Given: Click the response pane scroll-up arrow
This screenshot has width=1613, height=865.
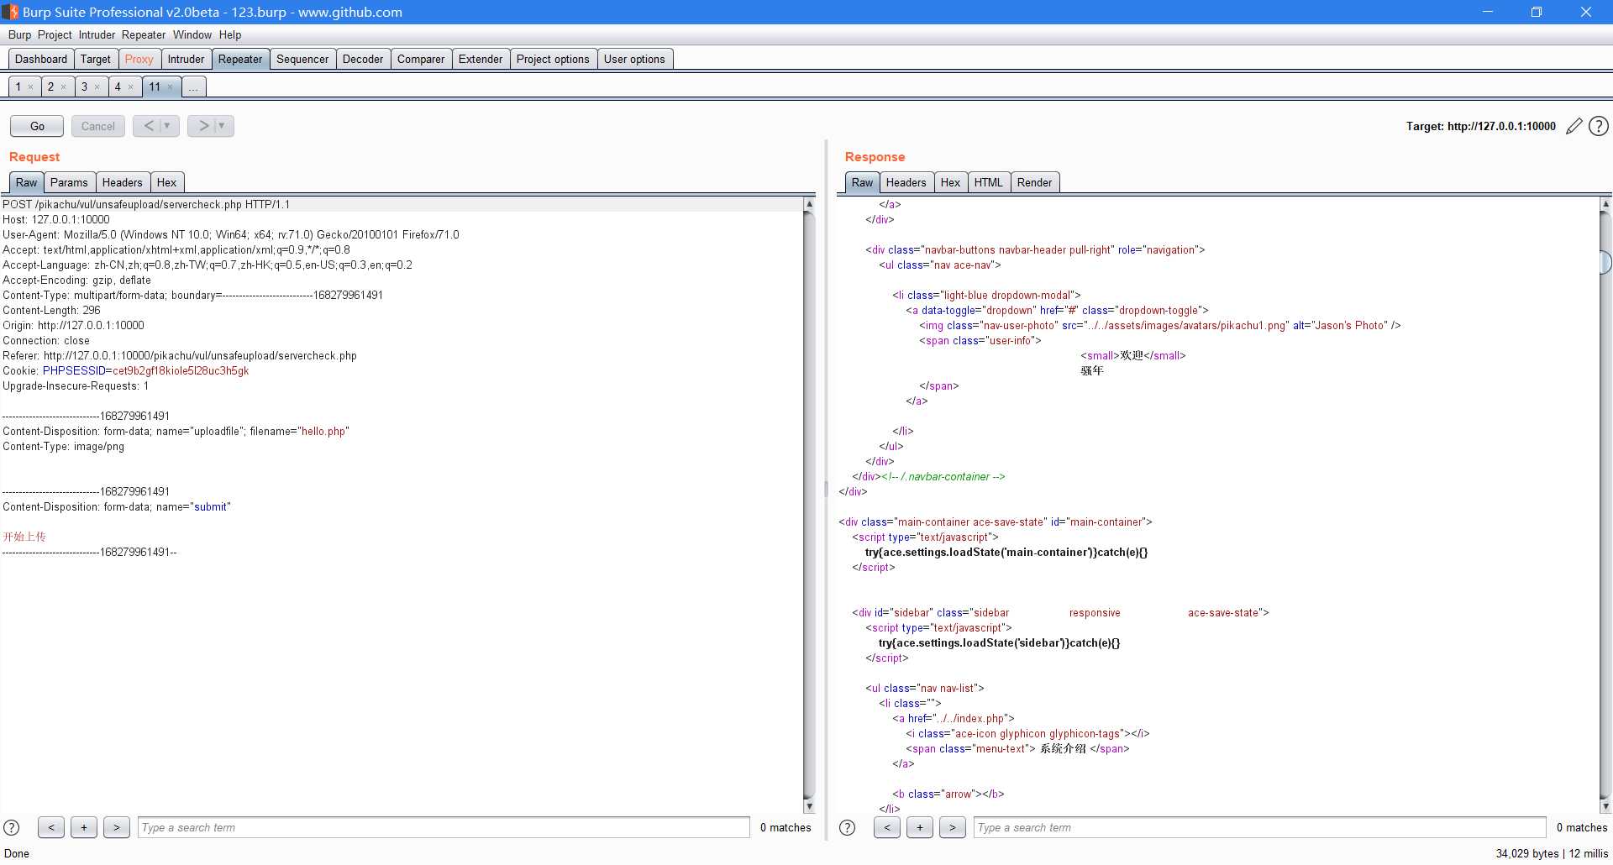Looking at the screenshot, I should [1605, 204].
